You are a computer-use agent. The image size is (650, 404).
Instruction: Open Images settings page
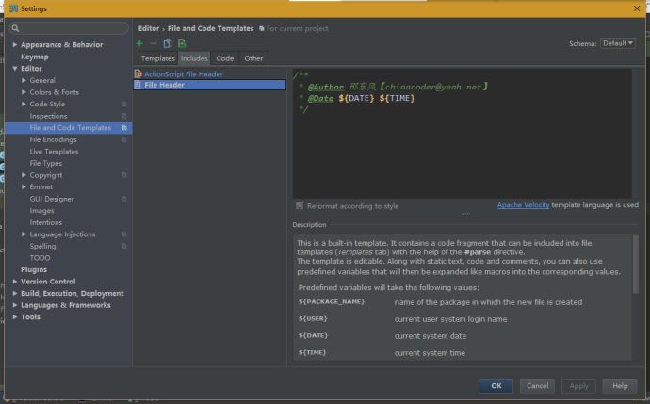pyautogui.click(x=41, y=211)
